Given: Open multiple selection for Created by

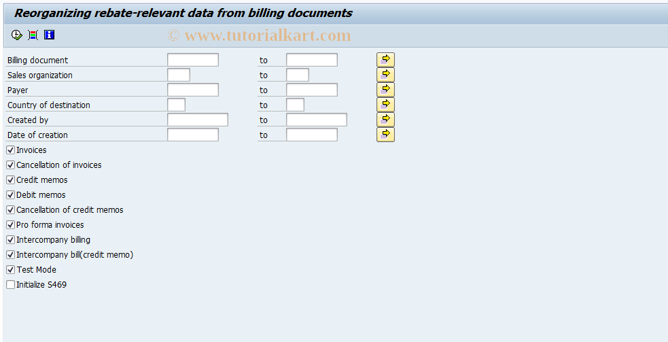Looking at the screenshot, I should coord(385,120).
